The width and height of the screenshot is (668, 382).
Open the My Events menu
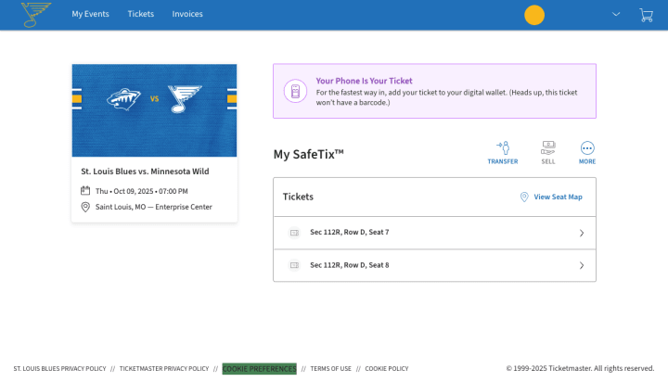pos(90,14)
